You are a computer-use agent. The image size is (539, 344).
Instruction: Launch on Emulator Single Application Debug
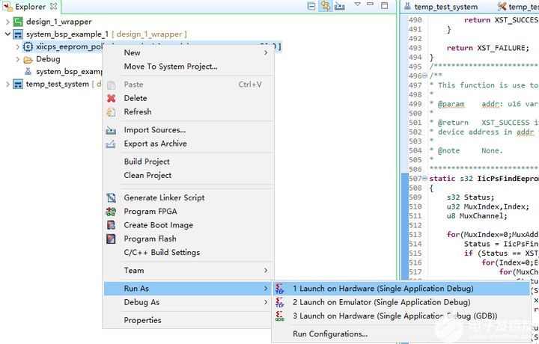pyautogui.click(x=401, y=302)
